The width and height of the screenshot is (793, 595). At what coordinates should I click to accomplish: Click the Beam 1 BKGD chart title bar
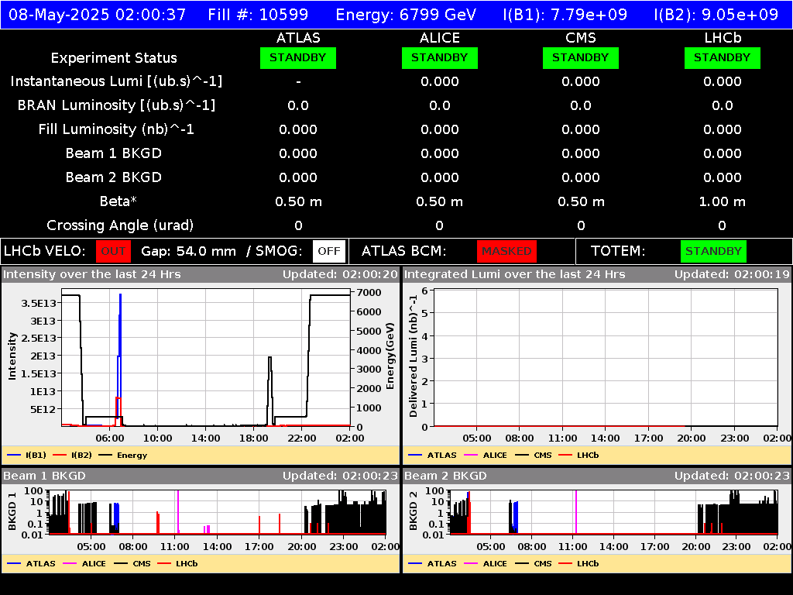point(201,476)
